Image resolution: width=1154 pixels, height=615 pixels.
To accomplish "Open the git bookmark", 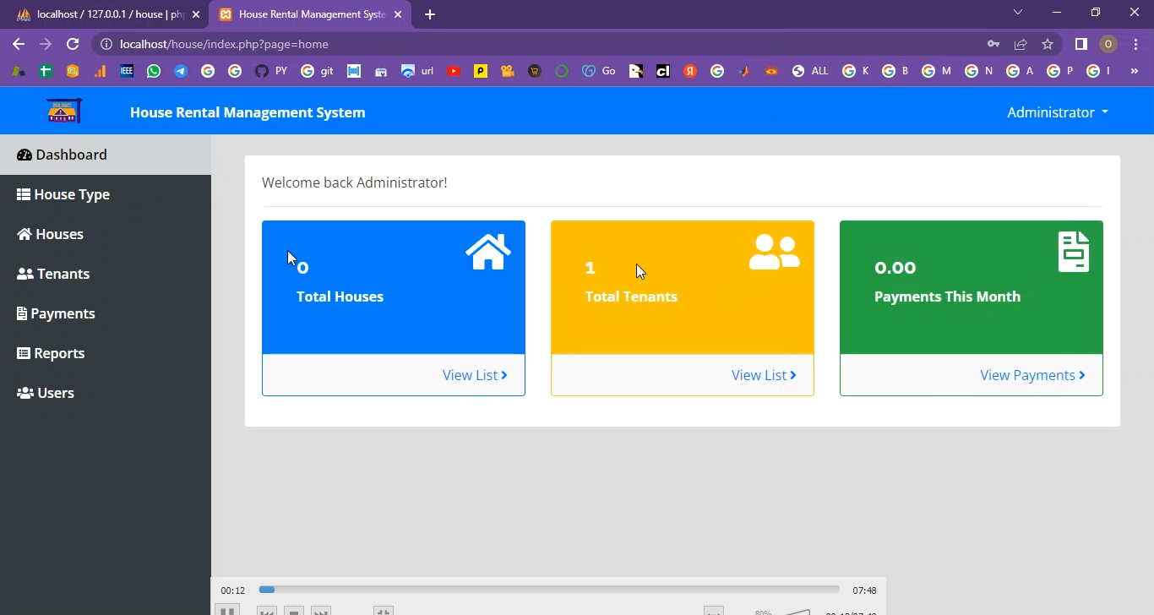I will click(318, 71).
